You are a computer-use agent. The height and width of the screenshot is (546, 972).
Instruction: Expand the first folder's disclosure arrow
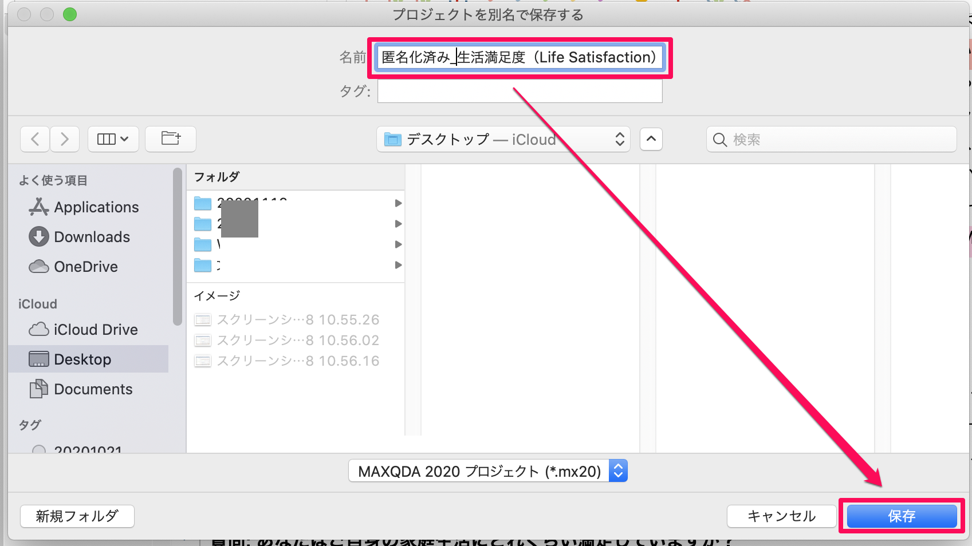click(x=398, y=203)
